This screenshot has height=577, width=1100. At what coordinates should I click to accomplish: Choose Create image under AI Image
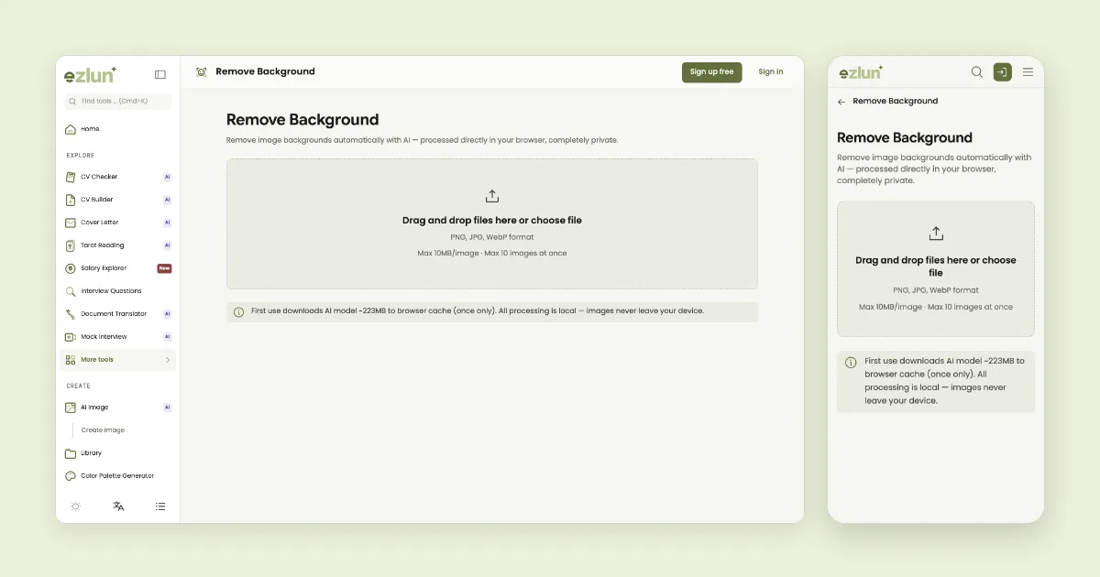(103, 430)
